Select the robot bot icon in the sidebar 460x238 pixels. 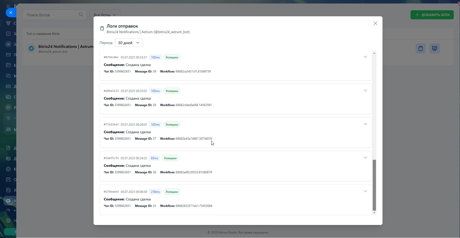(8, 201)
